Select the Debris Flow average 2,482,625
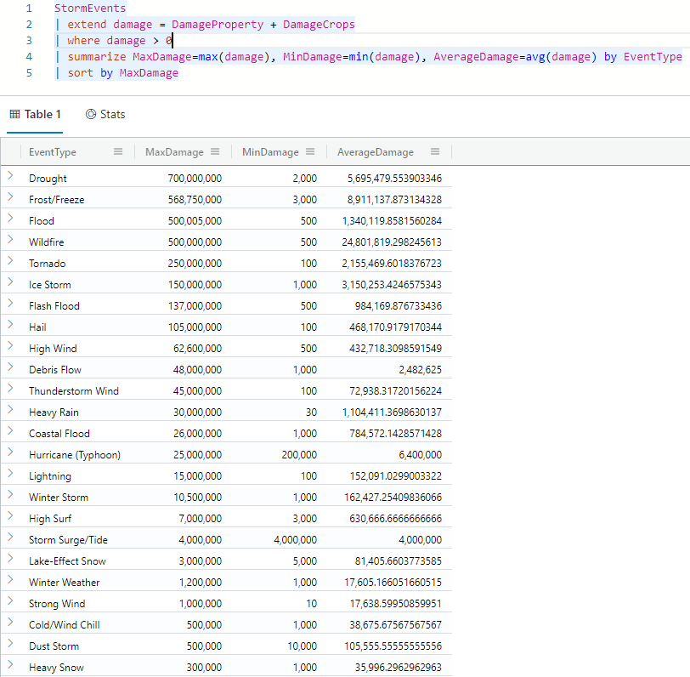Screen dimensions: 690x677 [421, 370]
